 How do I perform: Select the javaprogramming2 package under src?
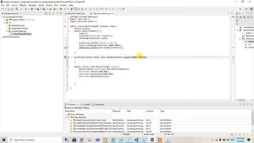click(19, 28)
